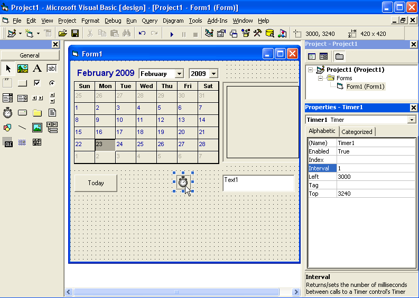The width and height of the screenshot is (419, 298).
Task: Open the Form Layout Window icon
Action: click(x=234, y=34)
